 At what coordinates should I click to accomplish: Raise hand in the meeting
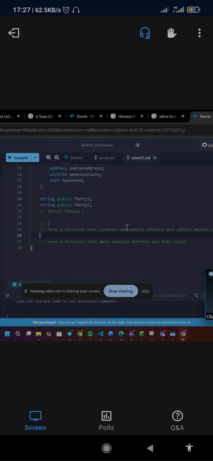[172, 33]
